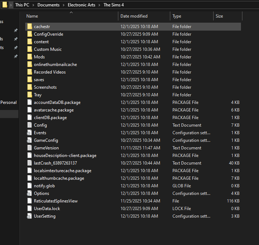The height and width of the screenshot is (245, 259).
Task: Click the Tray folder icon
Action: (x=29, y=95)
